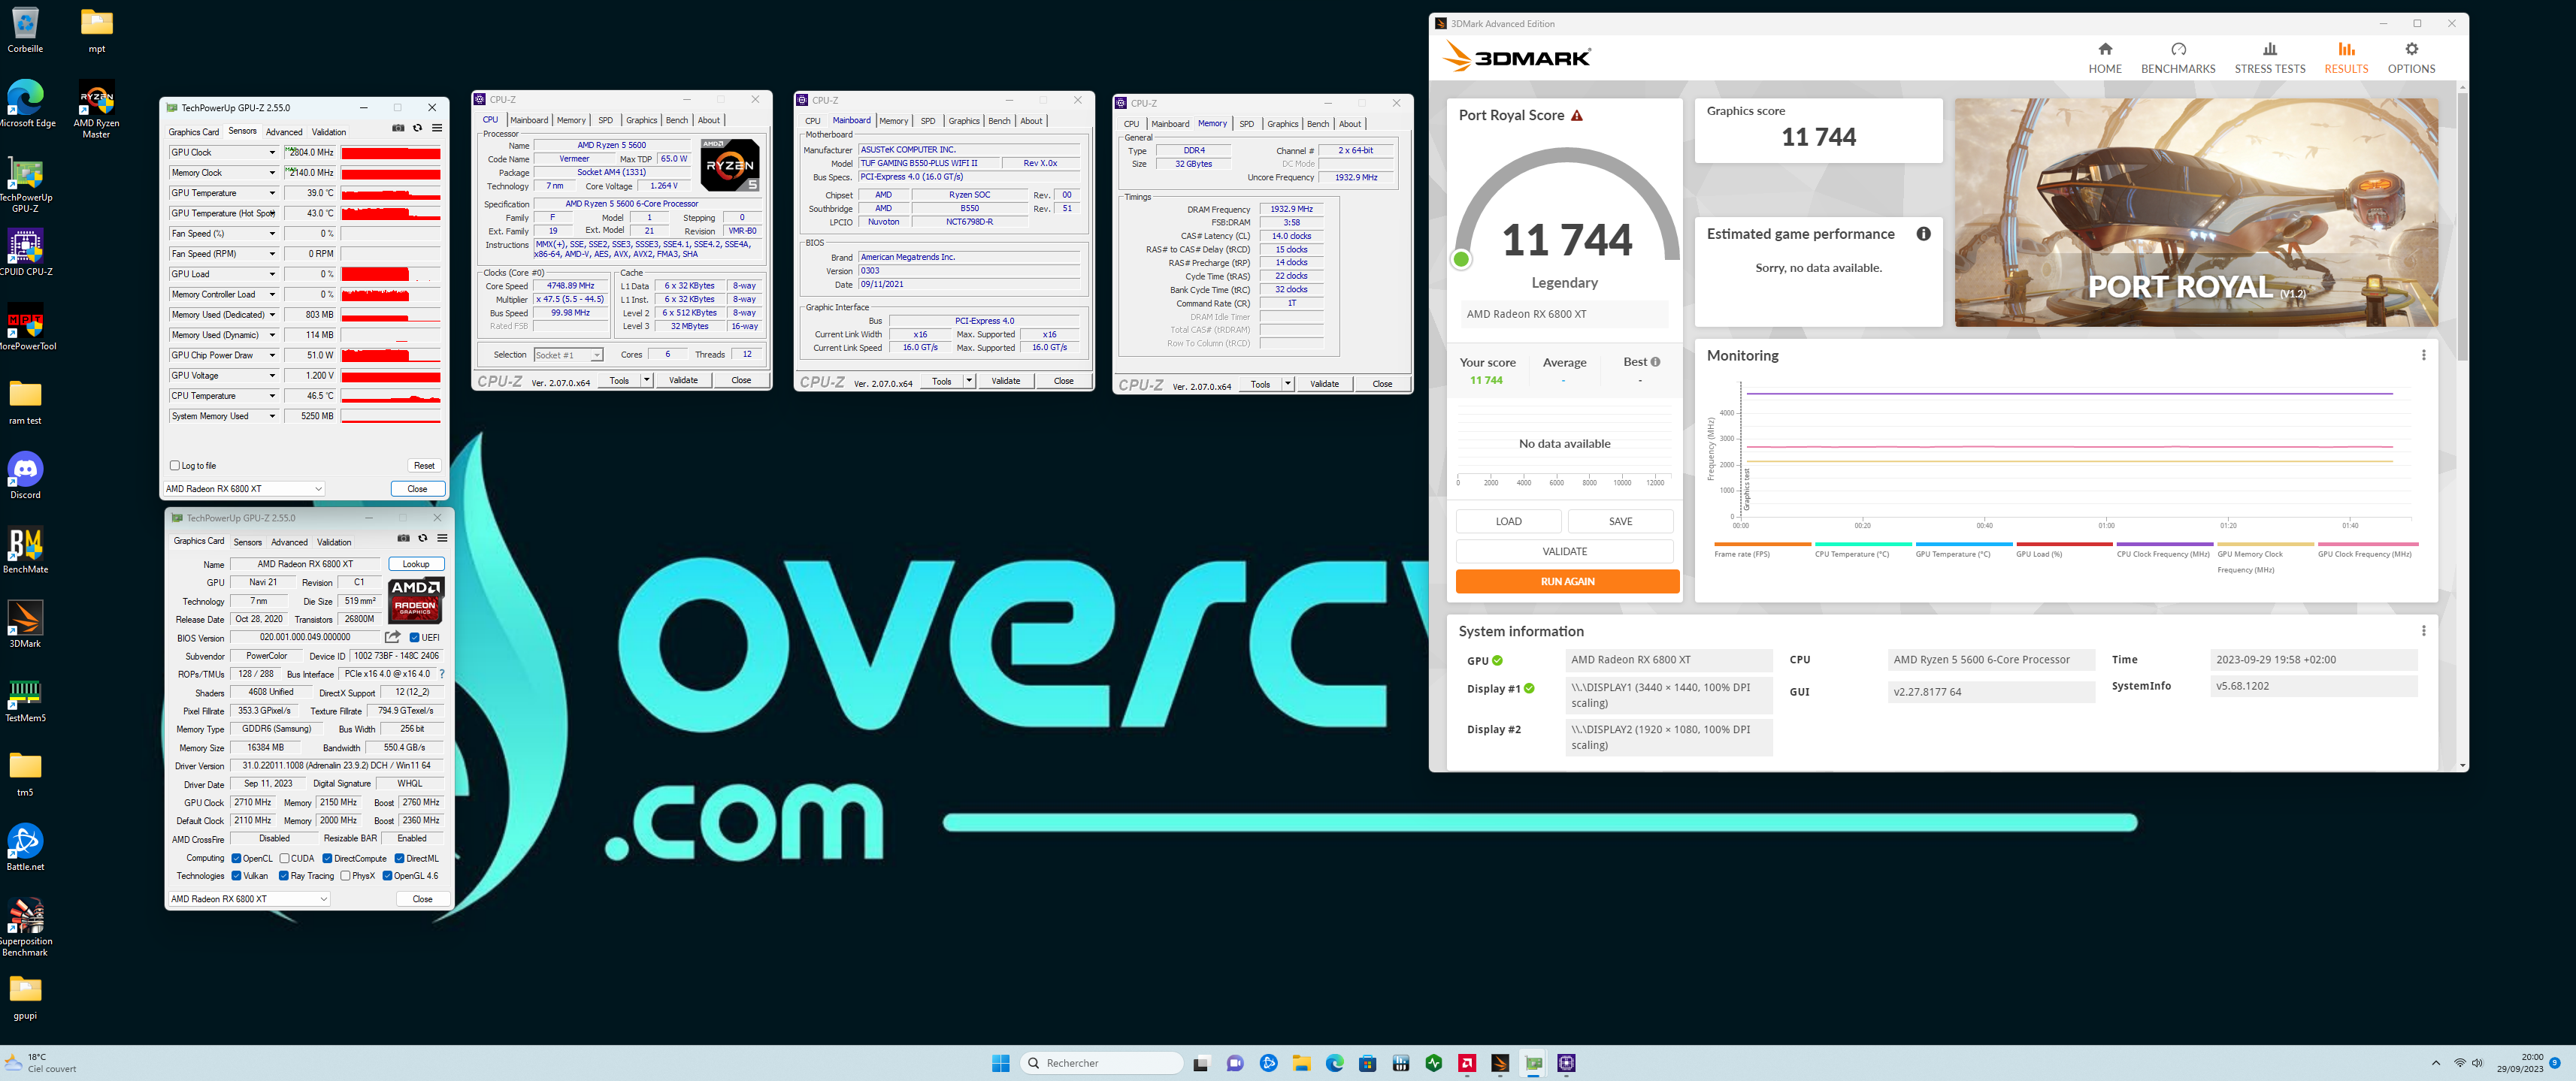
Task: Open hamburger menu in GPU-Z Graphics Card window
Action: [x=442, y=538]
